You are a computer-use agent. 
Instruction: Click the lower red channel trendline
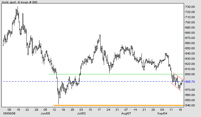coord(176,87)
